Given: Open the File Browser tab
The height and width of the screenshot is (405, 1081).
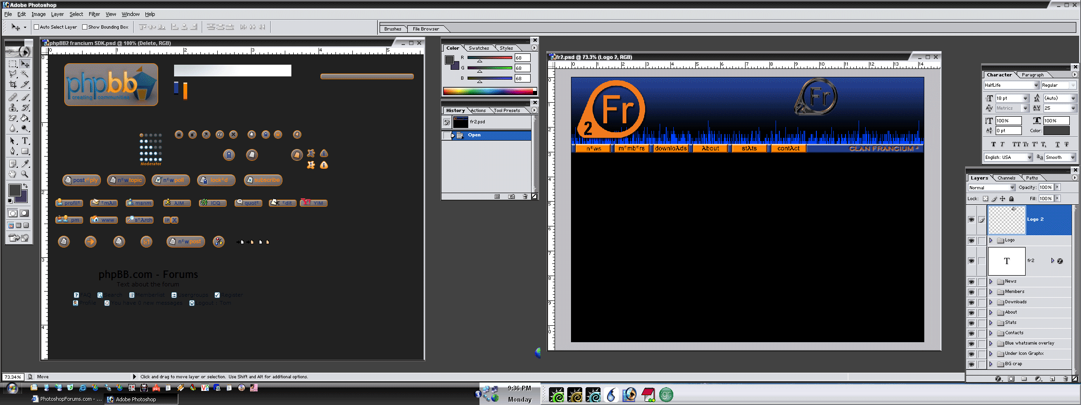Looking at the screenshot, I should click(x=426, y=29).
